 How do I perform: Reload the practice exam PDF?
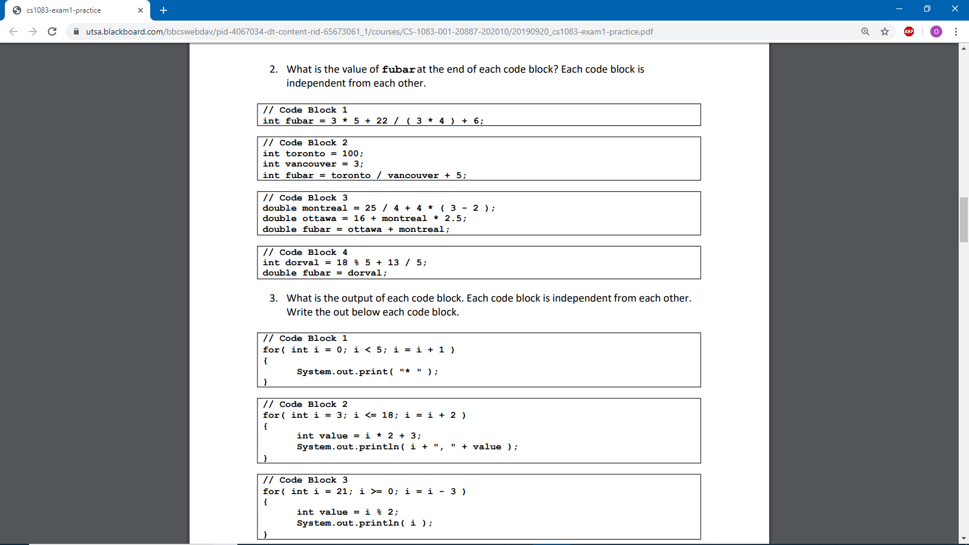coord(51,31)
